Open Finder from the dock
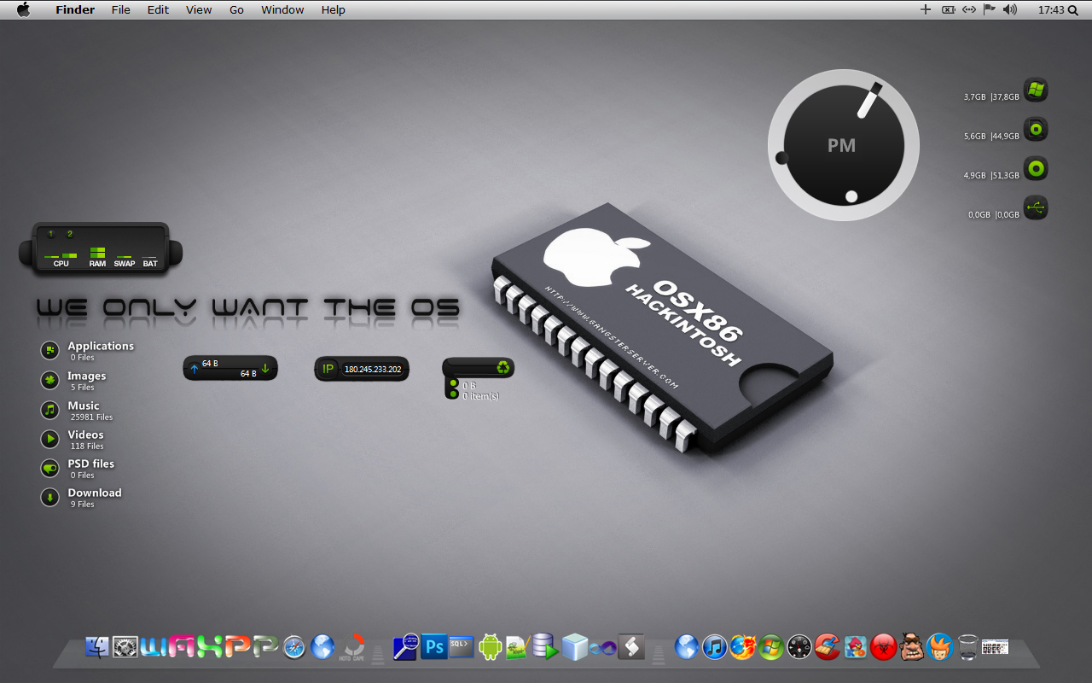Image resolution: width=1092 pixels, height=683 pixels. click(x=97, y=647)
